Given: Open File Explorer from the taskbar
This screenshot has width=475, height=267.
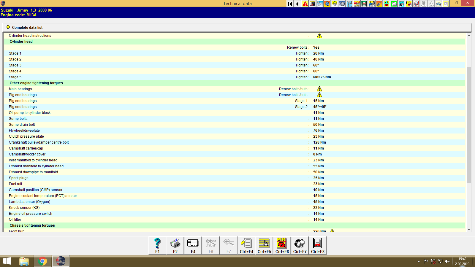Looking at the screenshot, I should [24, 261].
